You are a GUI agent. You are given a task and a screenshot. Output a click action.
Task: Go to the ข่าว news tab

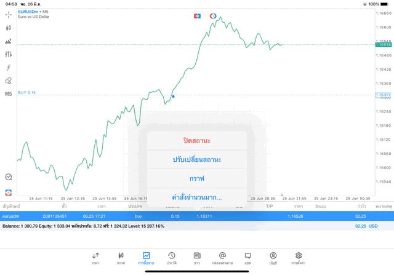point(197,258)
